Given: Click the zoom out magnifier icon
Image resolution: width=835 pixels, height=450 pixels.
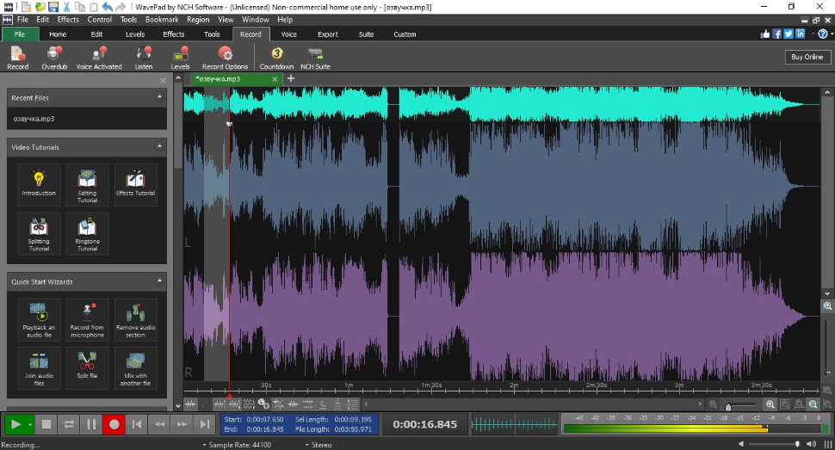Looking at the screenshot, I should coord(713,404).
